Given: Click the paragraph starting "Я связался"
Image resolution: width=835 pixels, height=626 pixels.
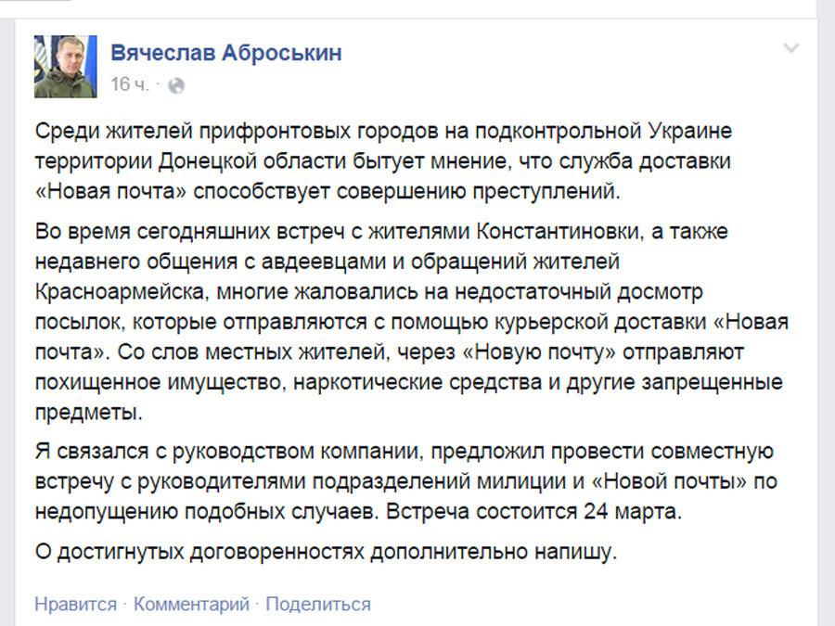Looking at the screenshot, I should coord(404,481).
